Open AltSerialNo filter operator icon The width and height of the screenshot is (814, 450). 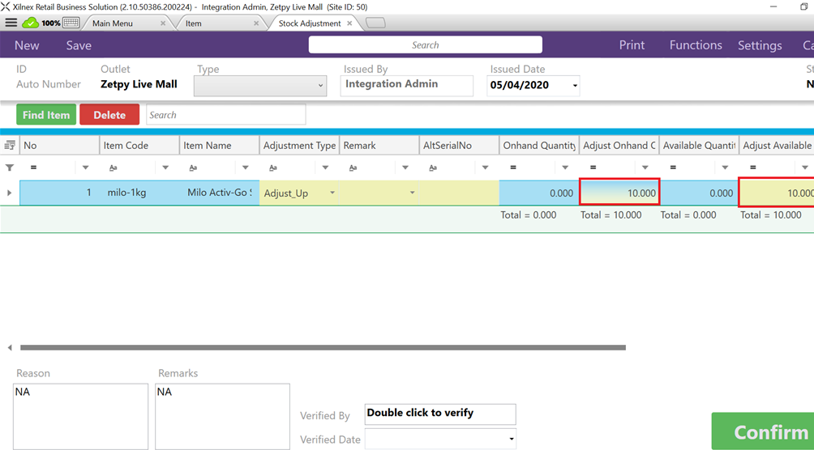coord(433,168)
